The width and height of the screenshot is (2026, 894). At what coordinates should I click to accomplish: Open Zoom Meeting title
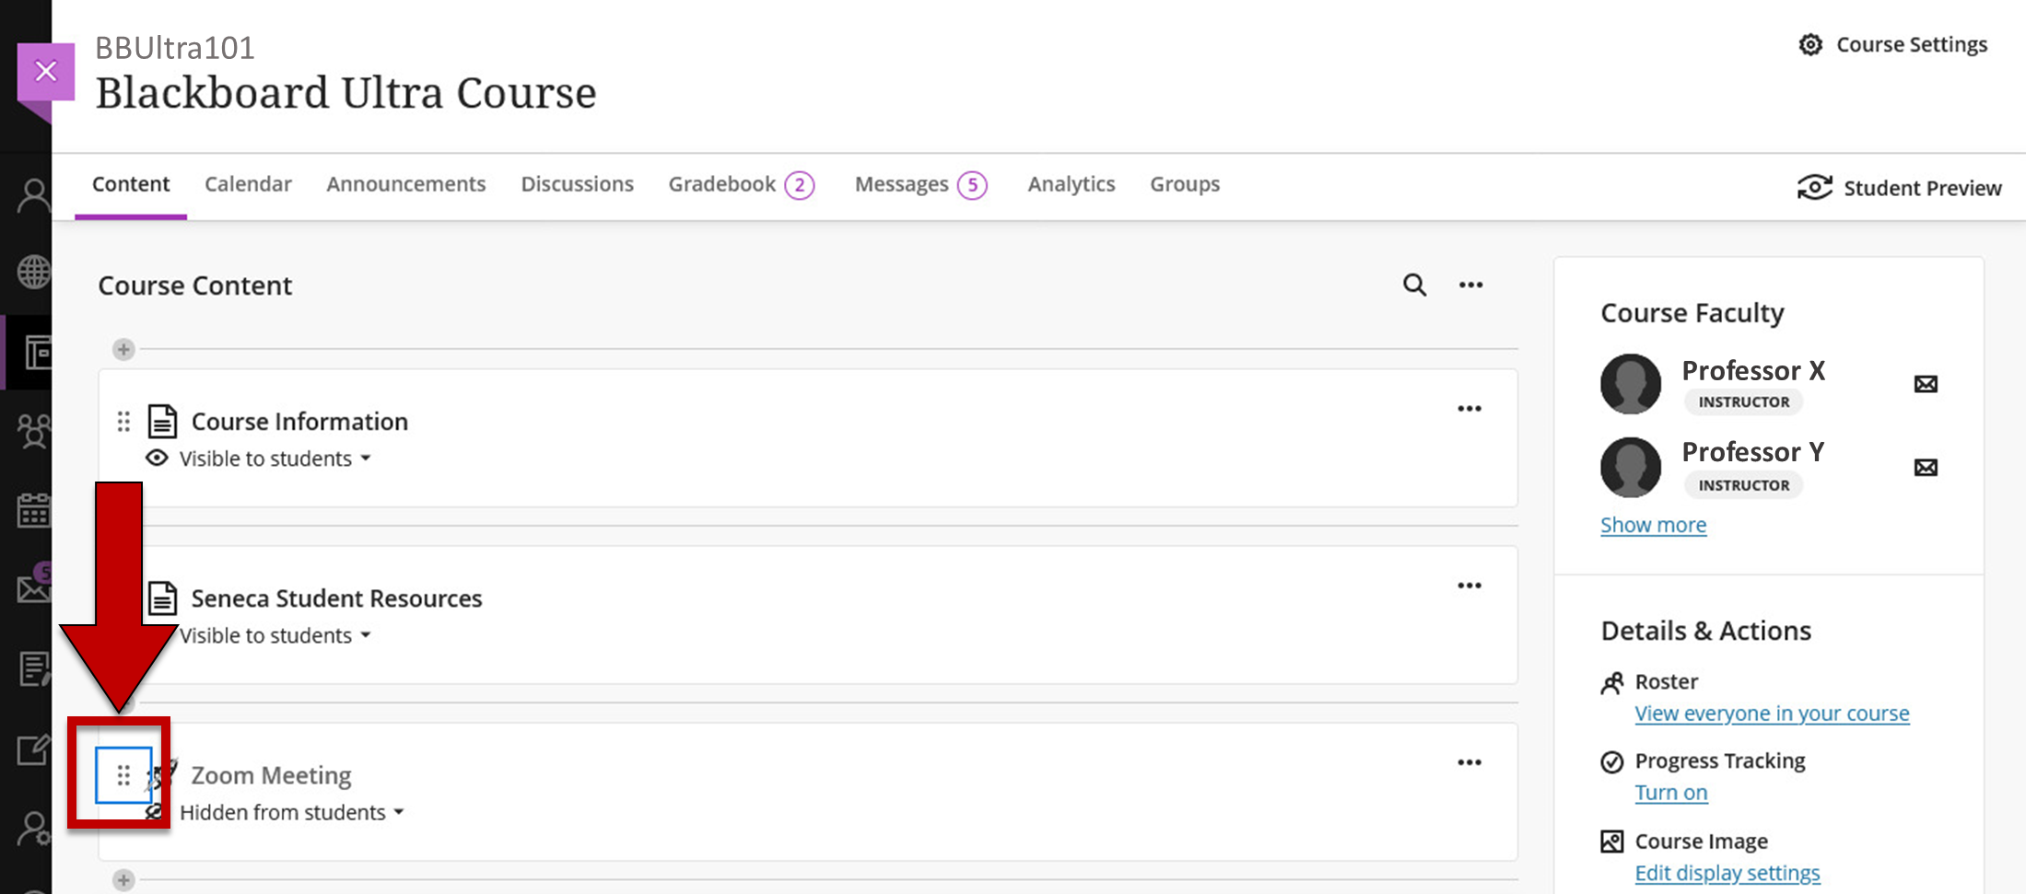[x=271, y=775]
